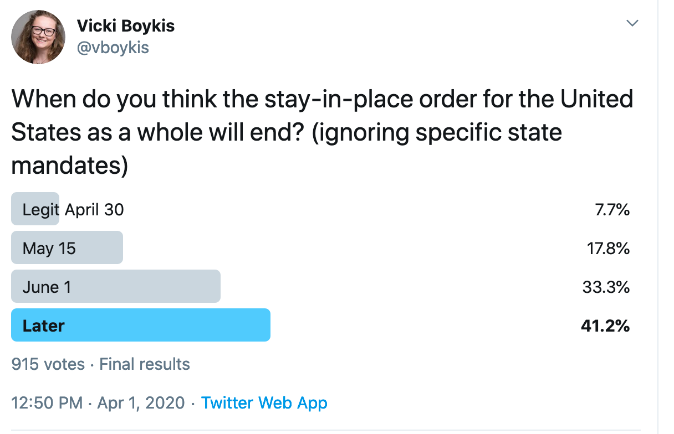This screenshot has height=434, width=674.
Task: Click the 33.3% result value
Action: 606,287
